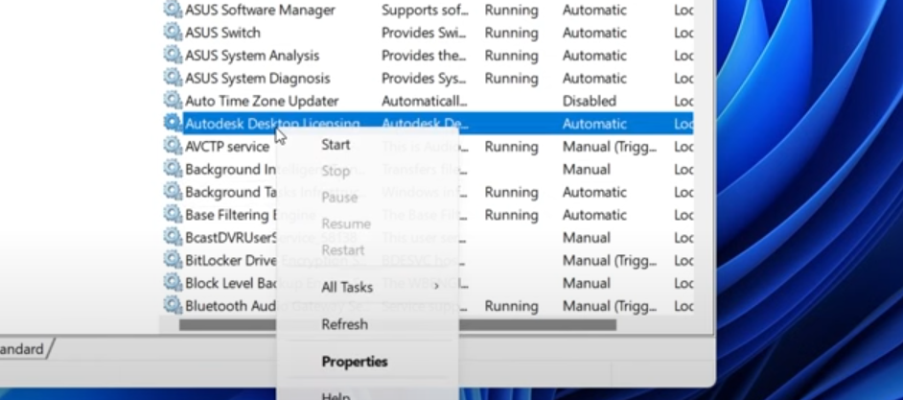Select the ASUS System Analysis service name

point(252,56)
